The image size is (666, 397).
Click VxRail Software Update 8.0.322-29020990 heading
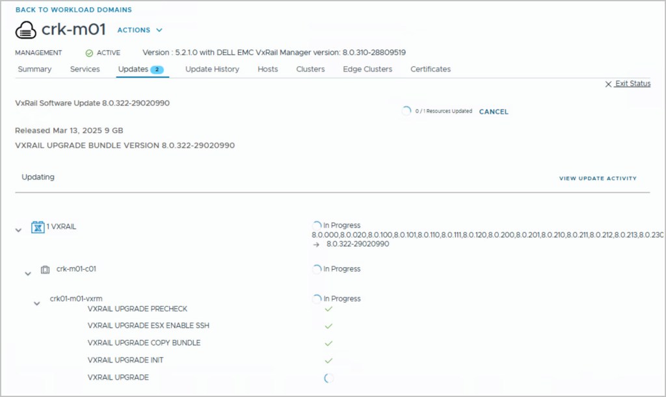click(92, 103)
